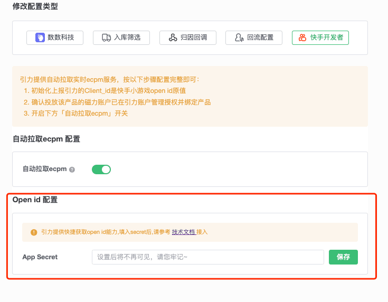Focus the App Secret input field
388x302 pixels.
coord(208,257)
